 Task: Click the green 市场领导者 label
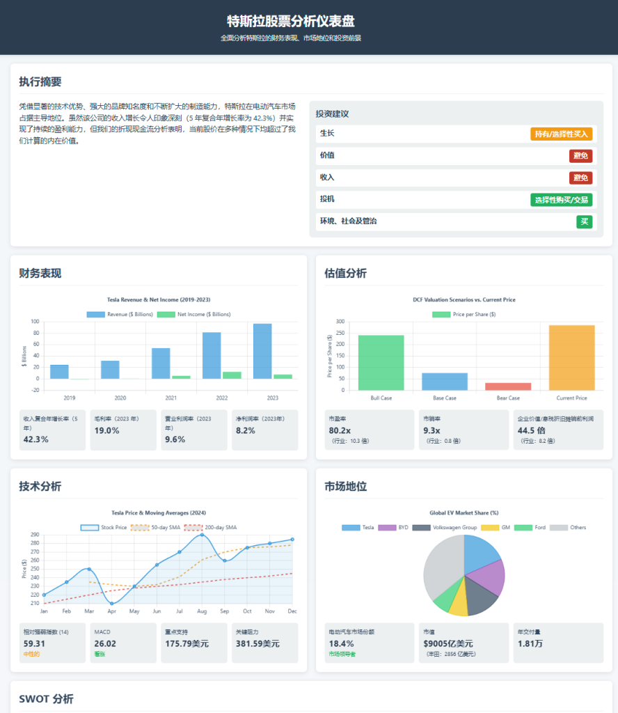pos(342,655)
